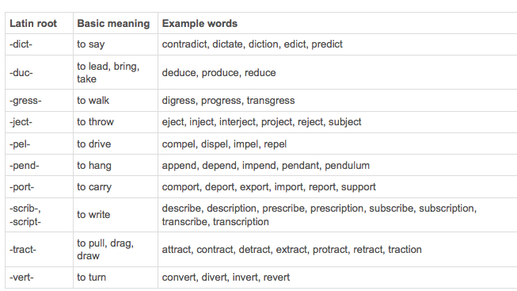Select the '-pel-' root cell
Screen dimensions: 517x291
[x=39, y=144]
